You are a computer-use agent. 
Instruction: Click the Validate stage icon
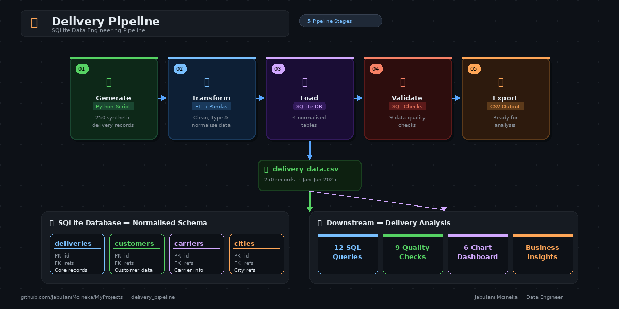[x=402, y=82]
